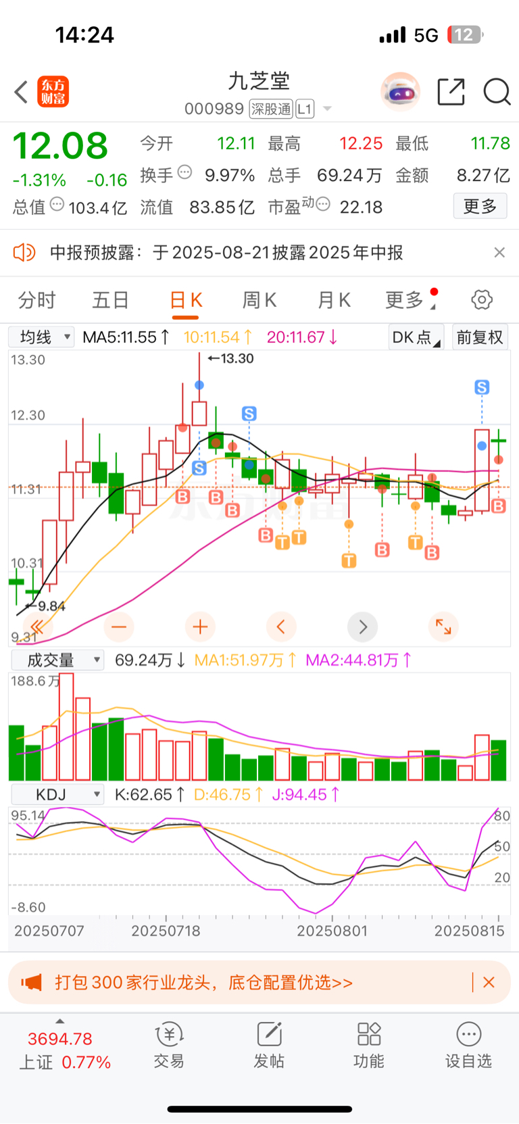
Task: Tap the speaker announcement icon
Action: coord(24,253)
